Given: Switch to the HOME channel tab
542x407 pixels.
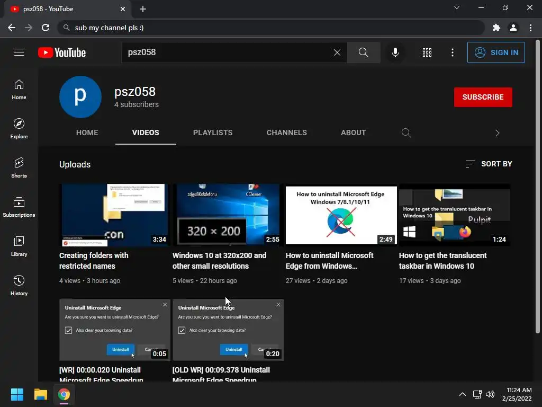Looking at the screenshot, I should point(87,132).
